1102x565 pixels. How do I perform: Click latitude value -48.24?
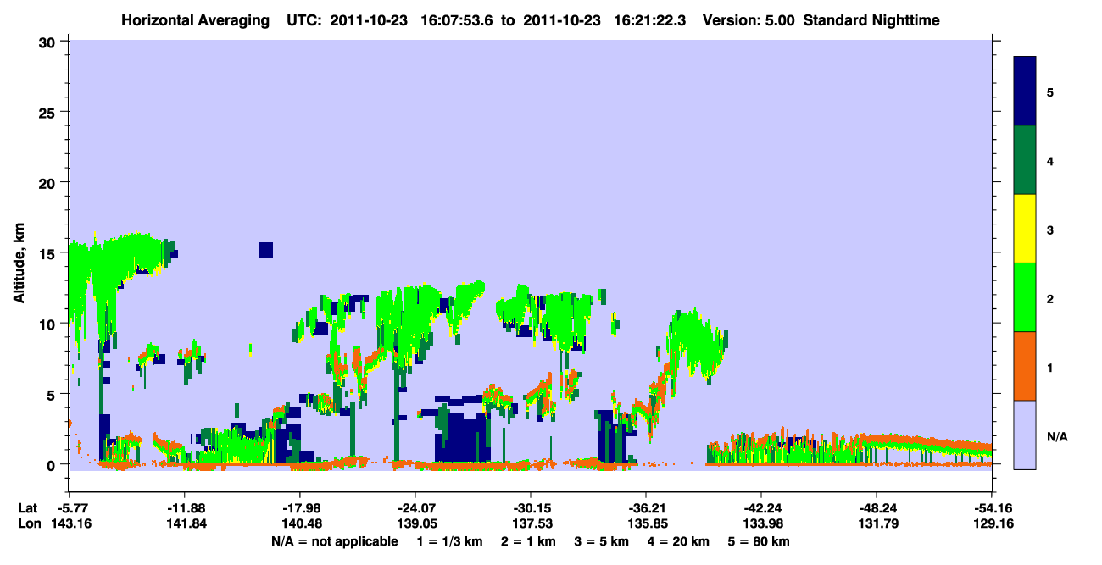[x=877, y=508]
